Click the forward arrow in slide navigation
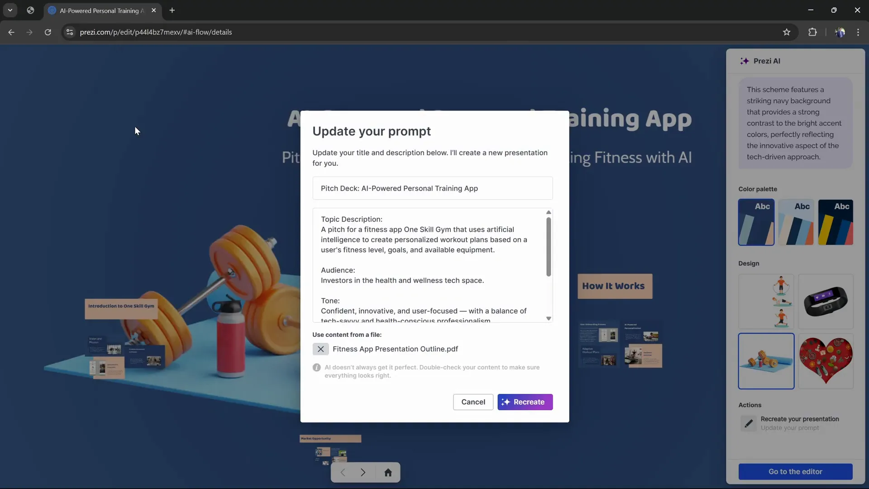 click(363, 472)
